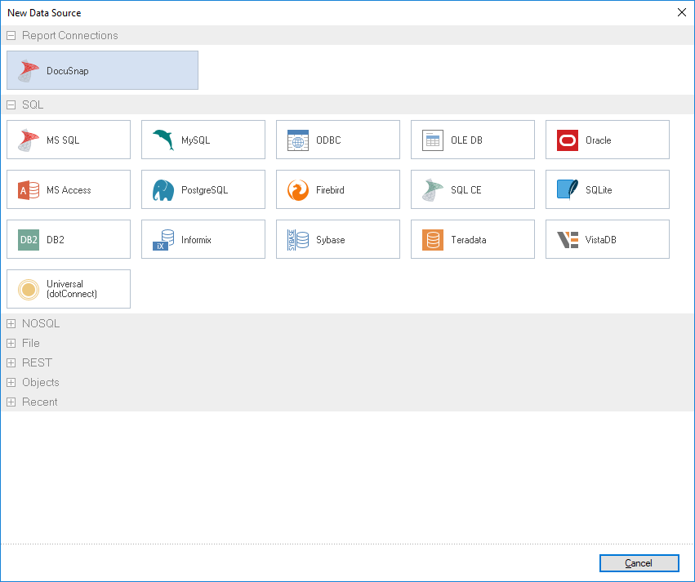Viewport: 695px width, 582px height.
Task: Click the Cancel button
Action: tap(639, 563)
